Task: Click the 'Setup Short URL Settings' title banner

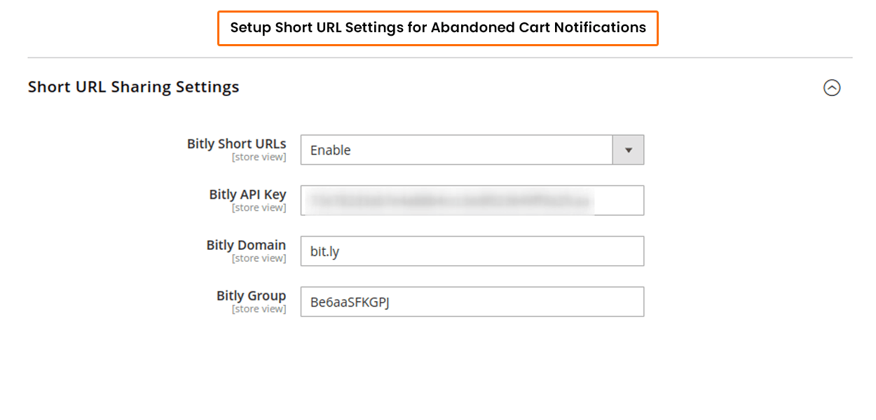Action: tap(438, 28)
